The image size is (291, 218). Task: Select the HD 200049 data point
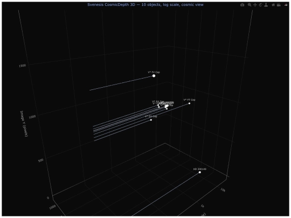click(x=200, y=172)
